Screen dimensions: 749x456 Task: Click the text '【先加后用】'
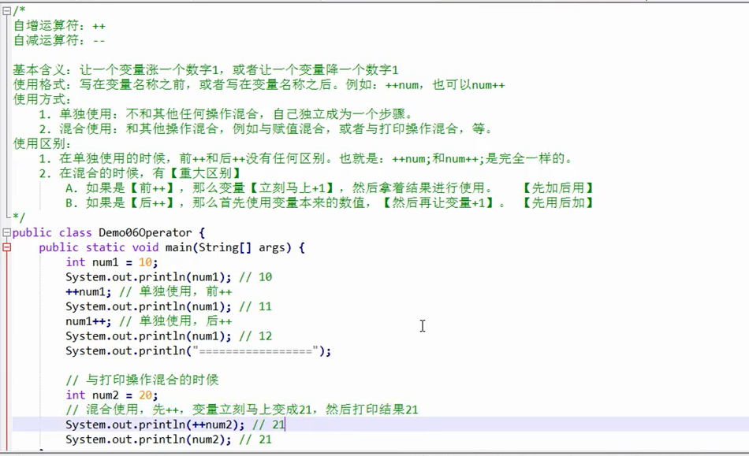(x=557, y=188)
